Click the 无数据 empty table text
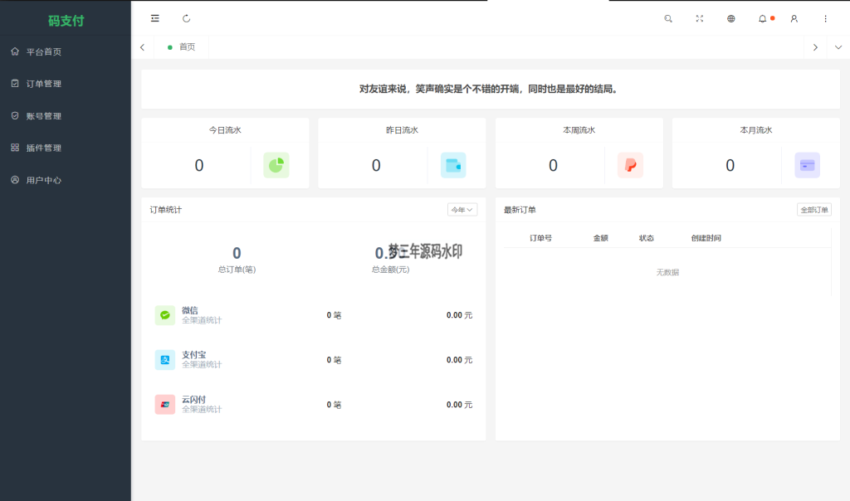 667,272
